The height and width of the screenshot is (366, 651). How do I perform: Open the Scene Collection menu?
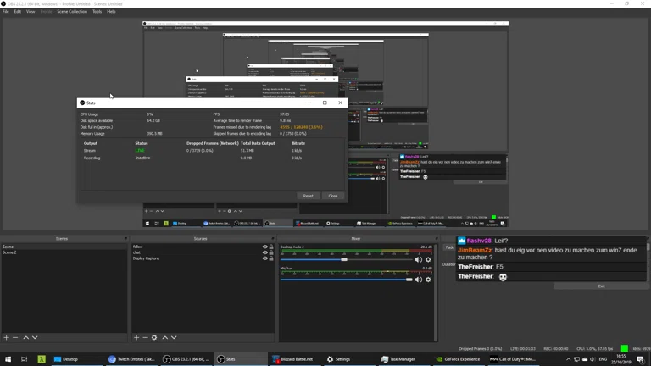click(72, 12)
